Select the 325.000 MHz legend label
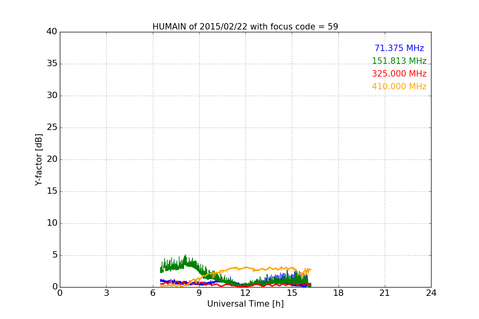 pos(399,74)
